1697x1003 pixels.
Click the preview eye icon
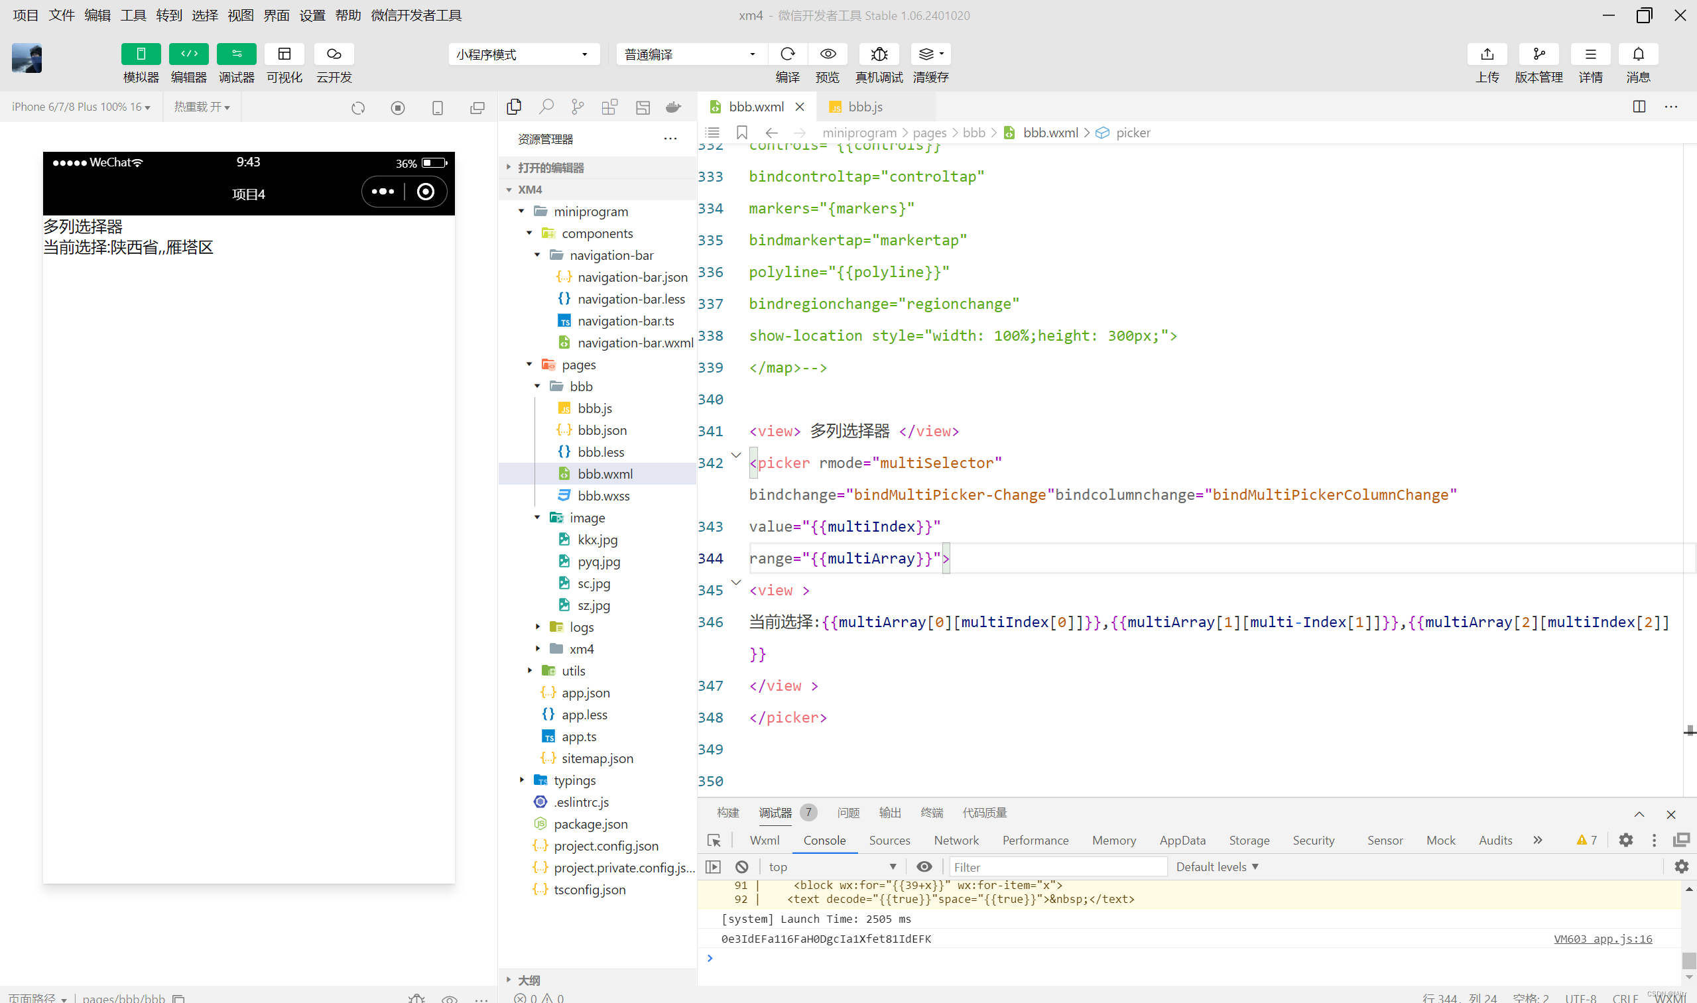point(828,54)
